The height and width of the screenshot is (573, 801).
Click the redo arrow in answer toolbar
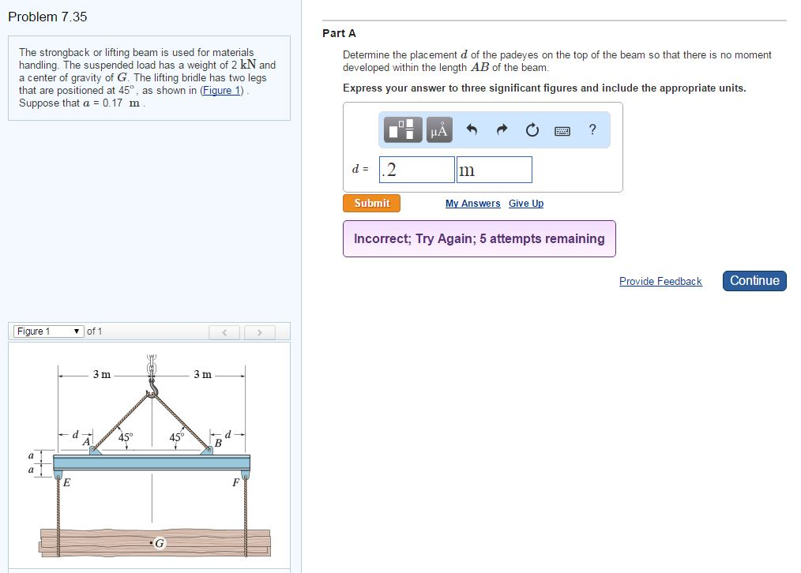502,130
